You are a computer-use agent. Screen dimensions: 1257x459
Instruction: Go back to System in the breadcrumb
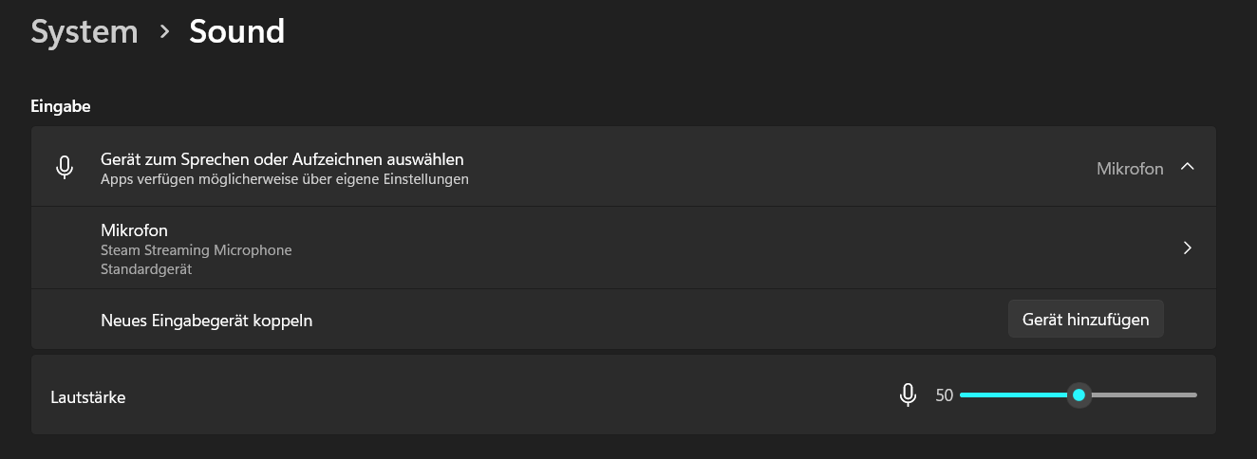[84, 31]
